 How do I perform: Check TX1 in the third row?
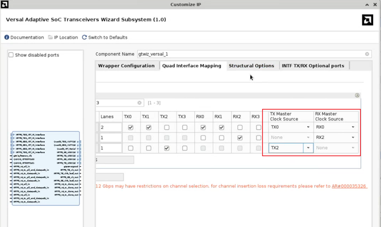pos(148,148)
